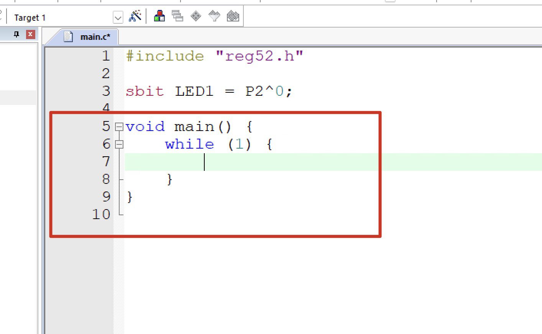Click the Select Software Packs funnel icon
This screenshot has width=542, height=334.
tap(214, 16)
